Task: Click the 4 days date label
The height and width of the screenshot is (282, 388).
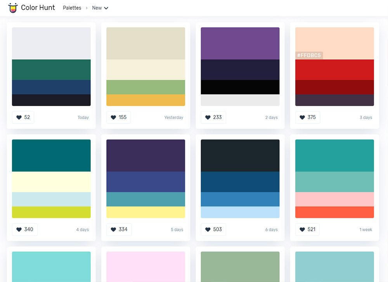Action: [x=82, y=230]
